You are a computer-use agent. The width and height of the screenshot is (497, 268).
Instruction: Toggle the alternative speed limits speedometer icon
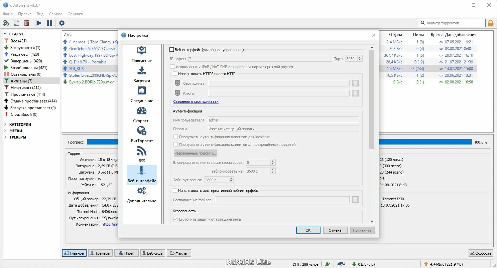(x=341, y=264)
